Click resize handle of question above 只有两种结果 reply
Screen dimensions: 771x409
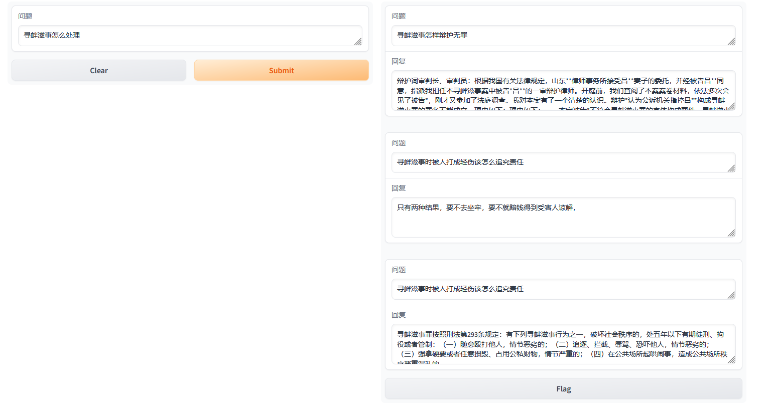coord(731,168)
